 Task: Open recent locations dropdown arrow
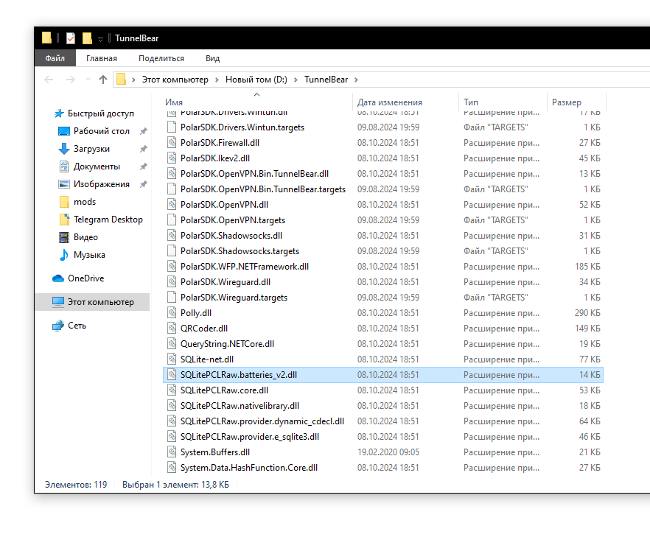point(88,80)
